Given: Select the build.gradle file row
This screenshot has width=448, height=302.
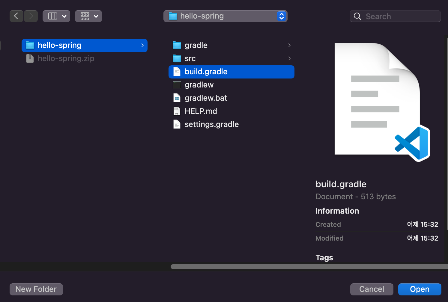Looking at the screenshot, I should pyautogui.click(x=231, y=72).
